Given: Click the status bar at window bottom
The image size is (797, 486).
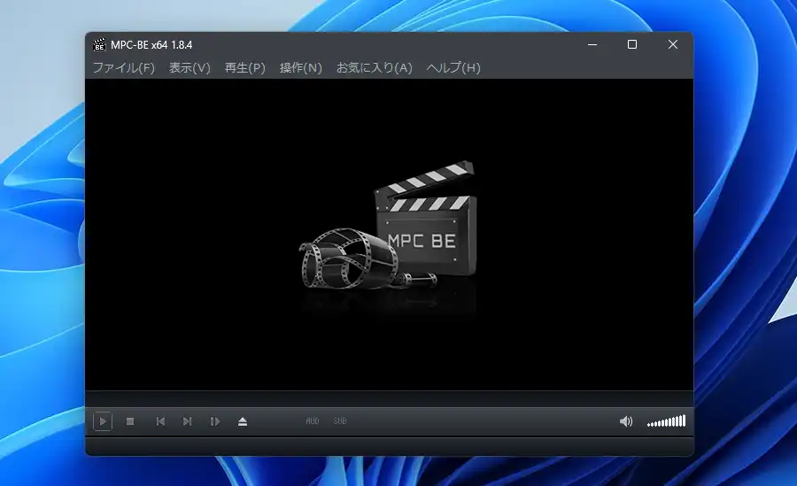Looking at the screenshot, I should click(x=390, y=446).
